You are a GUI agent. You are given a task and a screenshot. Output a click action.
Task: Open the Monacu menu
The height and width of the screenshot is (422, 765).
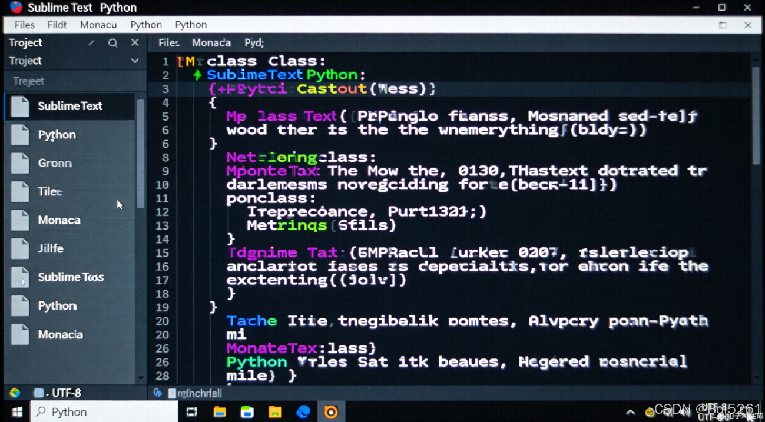tap(98, 25)
